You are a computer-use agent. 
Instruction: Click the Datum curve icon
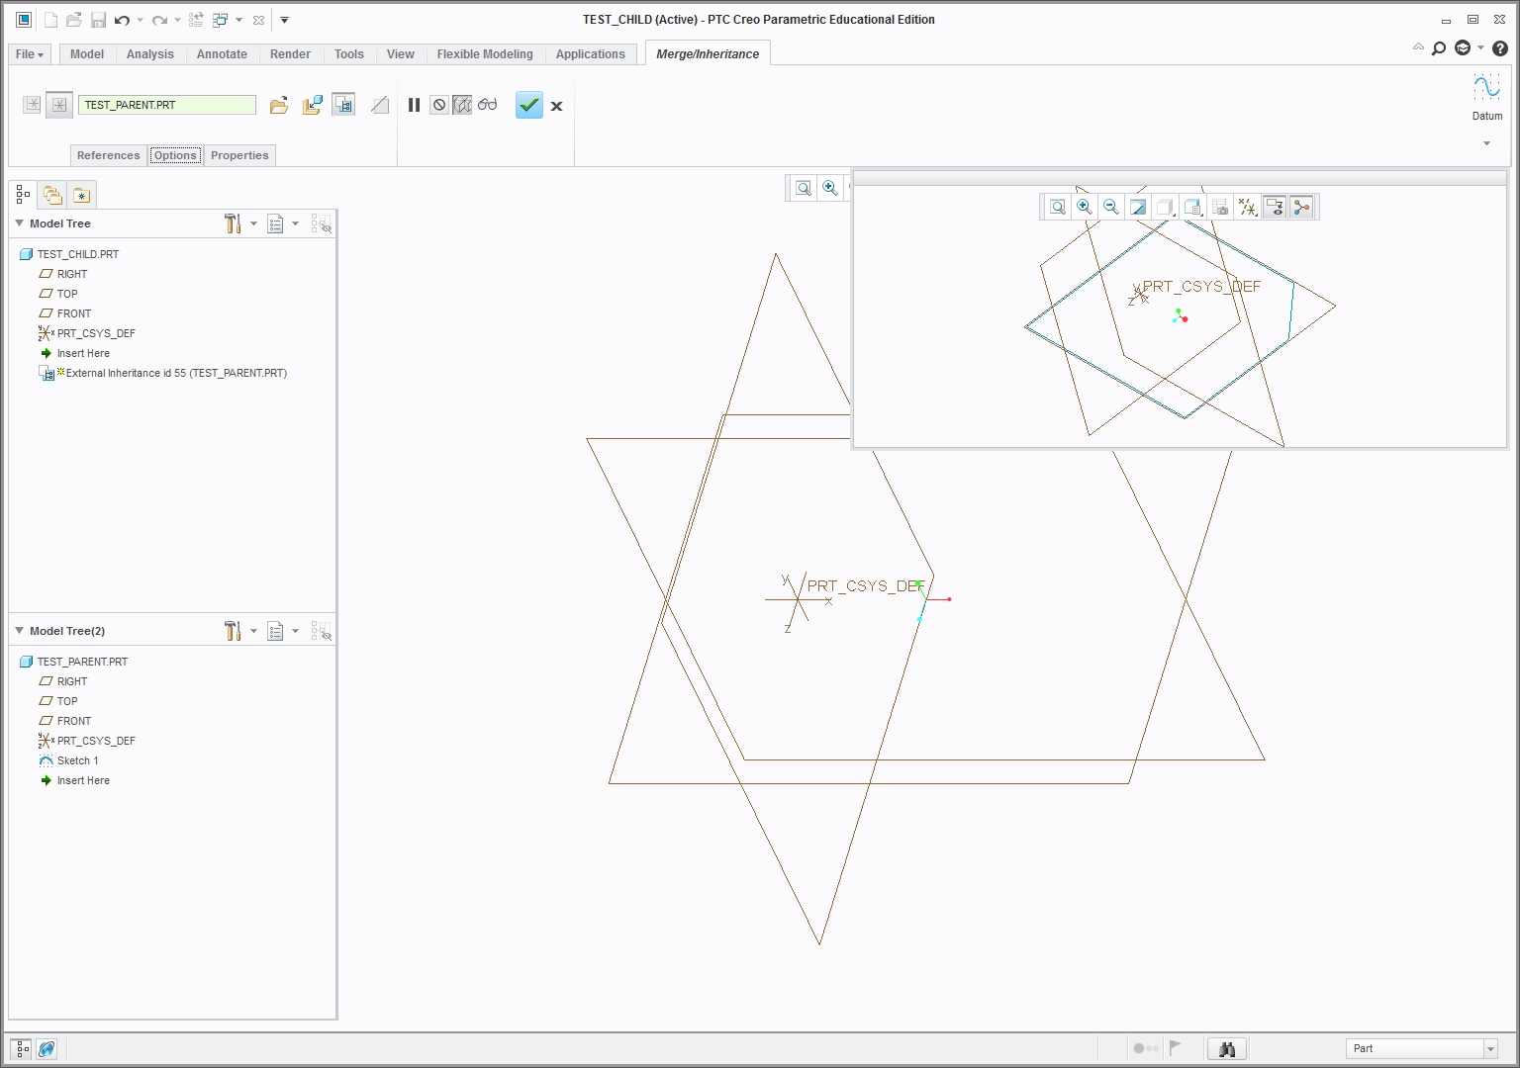[1486, 88]
